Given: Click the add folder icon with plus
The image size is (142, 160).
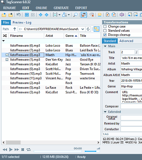Looking at the screenshot, I should [x=11, y=15].
